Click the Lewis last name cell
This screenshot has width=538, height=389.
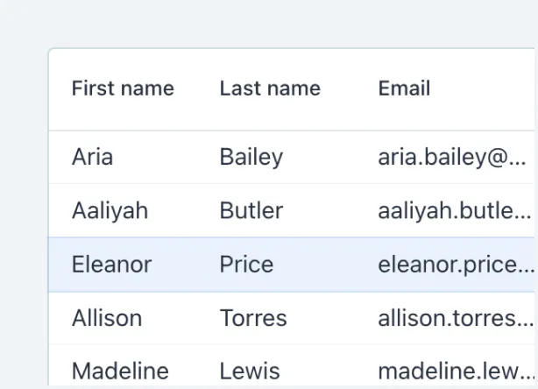[x=250, y=371]
